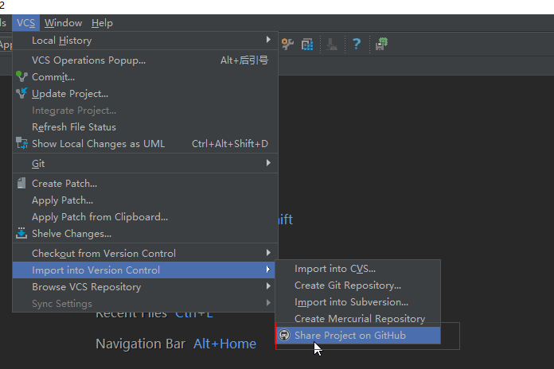Choose Apply Patch from Clipboard
The height and width of the screenshot is (369, 554).
(99, 217)
